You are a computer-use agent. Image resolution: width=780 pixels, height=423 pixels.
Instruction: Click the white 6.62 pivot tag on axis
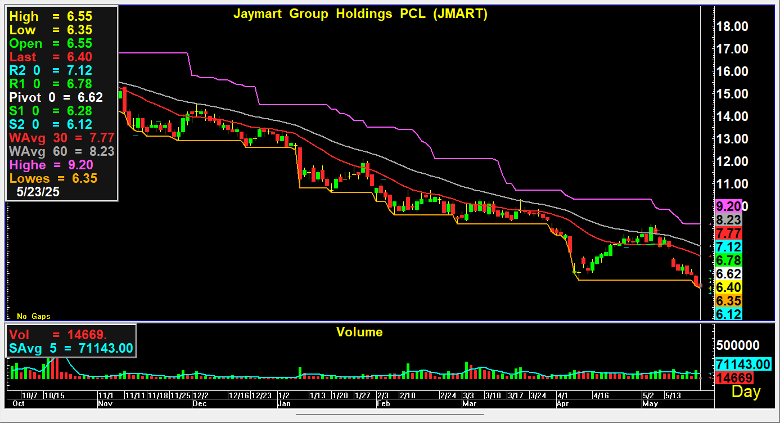pyautogui.click(x=729, y=273)
